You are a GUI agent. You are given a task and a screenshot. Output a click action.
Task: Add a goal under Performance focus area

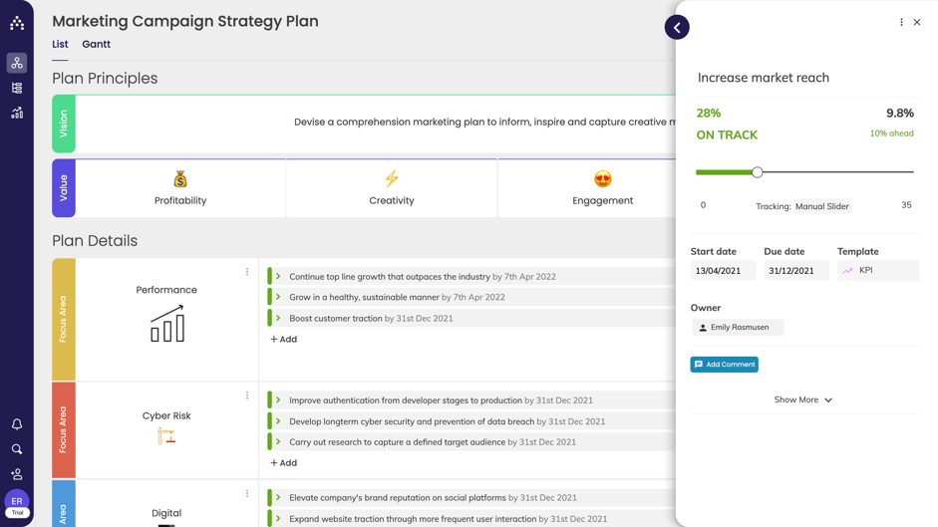coord(284,340)
